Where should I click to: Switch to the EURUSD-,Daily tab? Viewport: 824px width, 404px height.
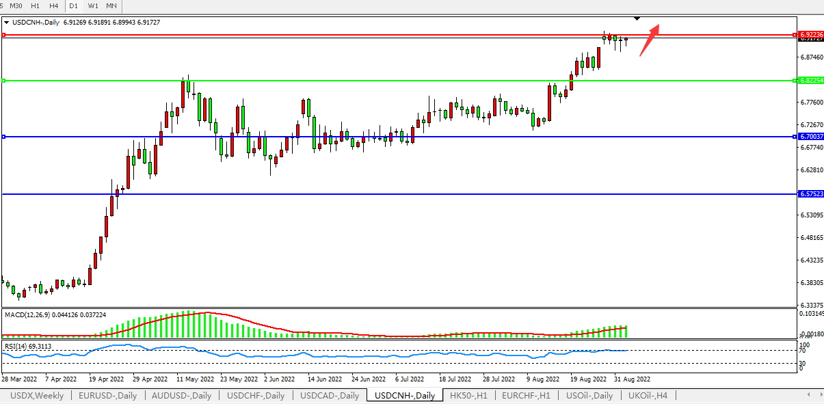pos(107,395)
